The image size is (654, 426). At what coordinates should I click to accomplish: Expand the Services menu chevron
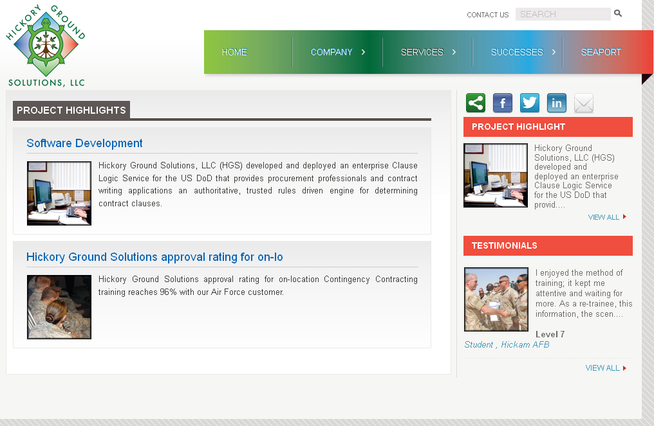[x=454, y=52]
